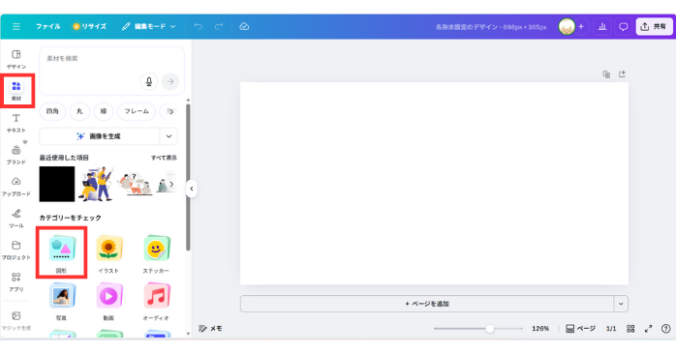676x353 pixels.
Task: Open the grid view icon
Action: (630, 329)
